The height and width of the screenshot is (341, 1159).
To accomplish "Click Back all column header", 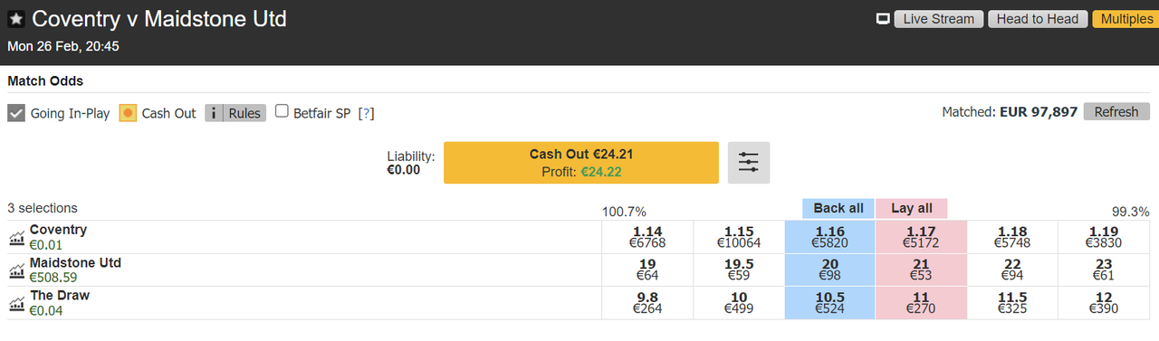I will [x=838, y=208].
